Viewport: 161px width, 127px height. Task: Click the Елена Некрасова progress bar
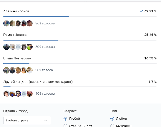click(80, 63)
